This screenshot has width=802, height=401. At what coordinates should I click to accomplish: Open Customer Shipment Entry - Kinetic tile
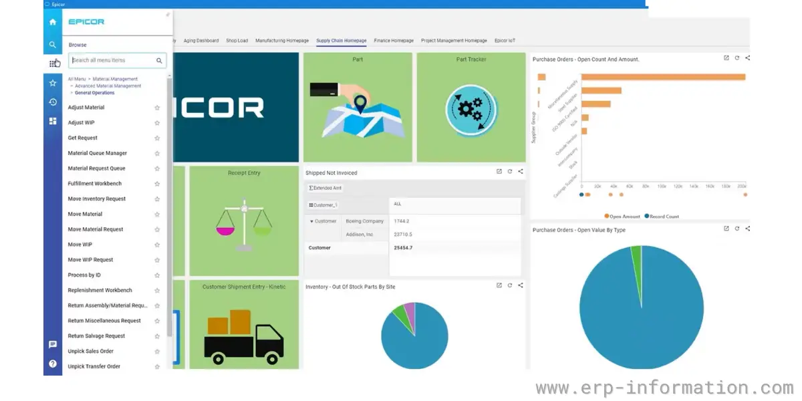[243, 324]
